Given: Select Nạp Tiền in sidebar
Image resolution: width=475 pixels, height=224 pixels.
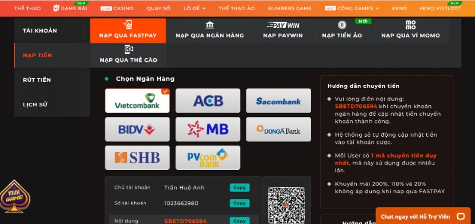Looking at the screenshot, I should (52, 55).
